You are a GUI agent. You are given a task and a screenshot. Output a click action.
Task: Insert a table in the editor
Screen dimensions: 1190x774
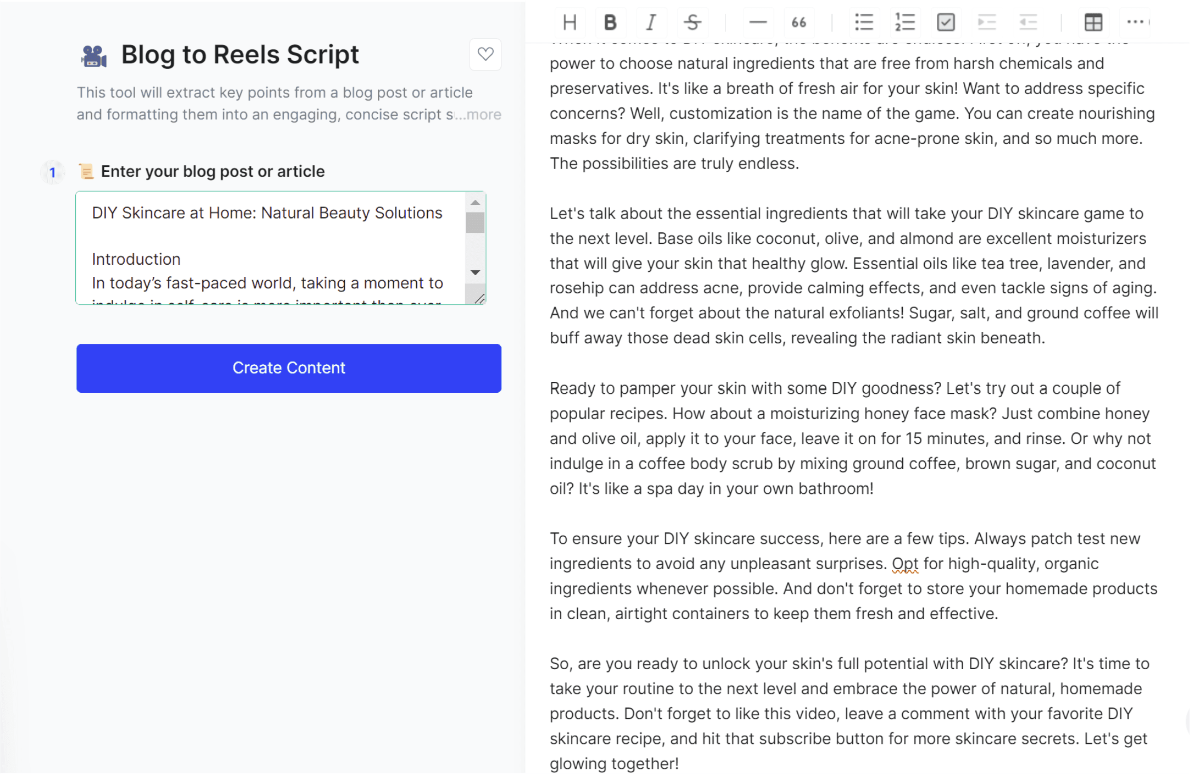point(1093,23)
